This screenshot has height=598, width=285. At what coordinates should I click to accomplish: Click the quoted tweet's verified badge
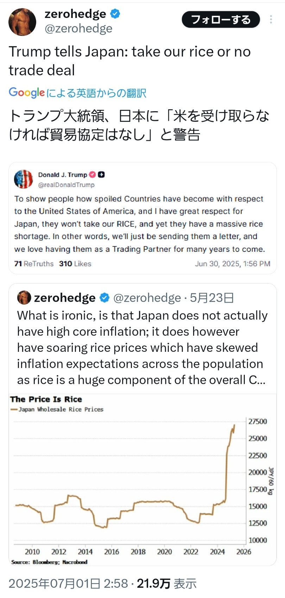(x=104, y=298)
